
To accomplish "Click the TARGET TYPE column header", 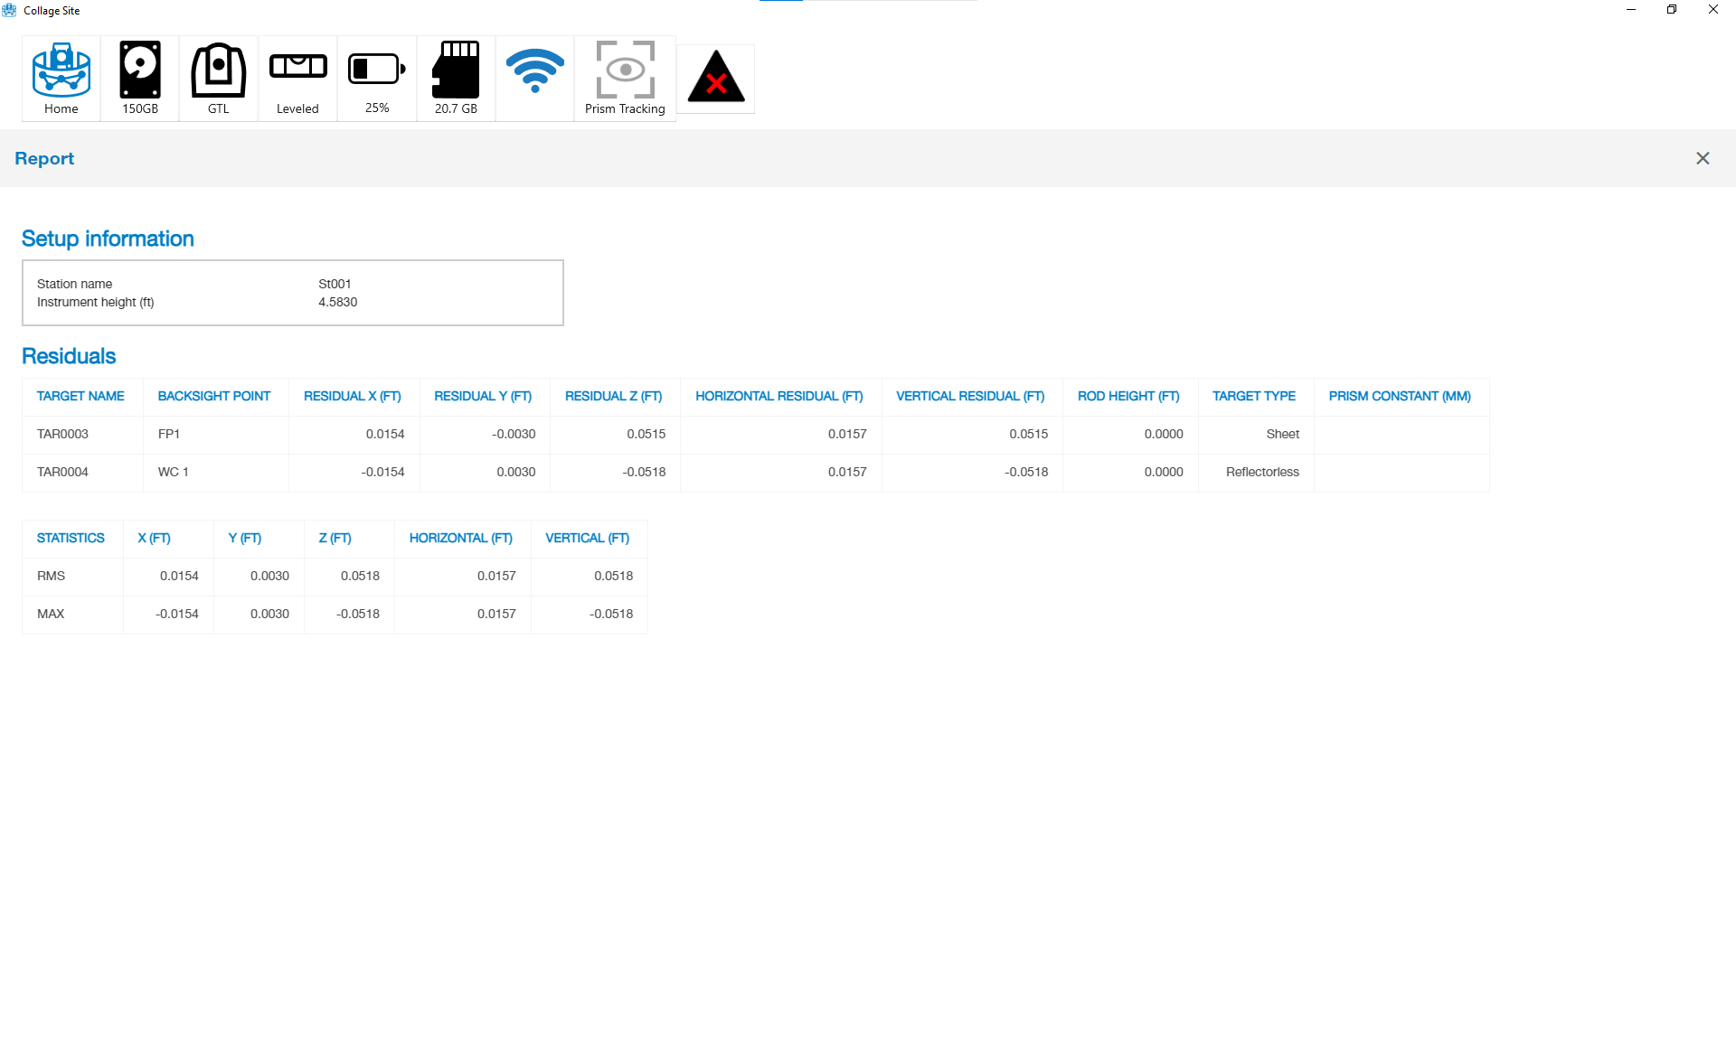I will [1253, 396].
